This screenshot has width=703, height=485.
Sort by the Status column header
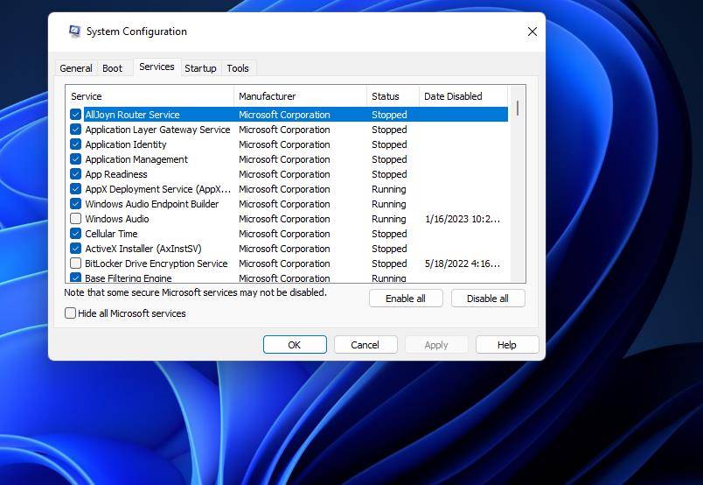coord(393,96)
